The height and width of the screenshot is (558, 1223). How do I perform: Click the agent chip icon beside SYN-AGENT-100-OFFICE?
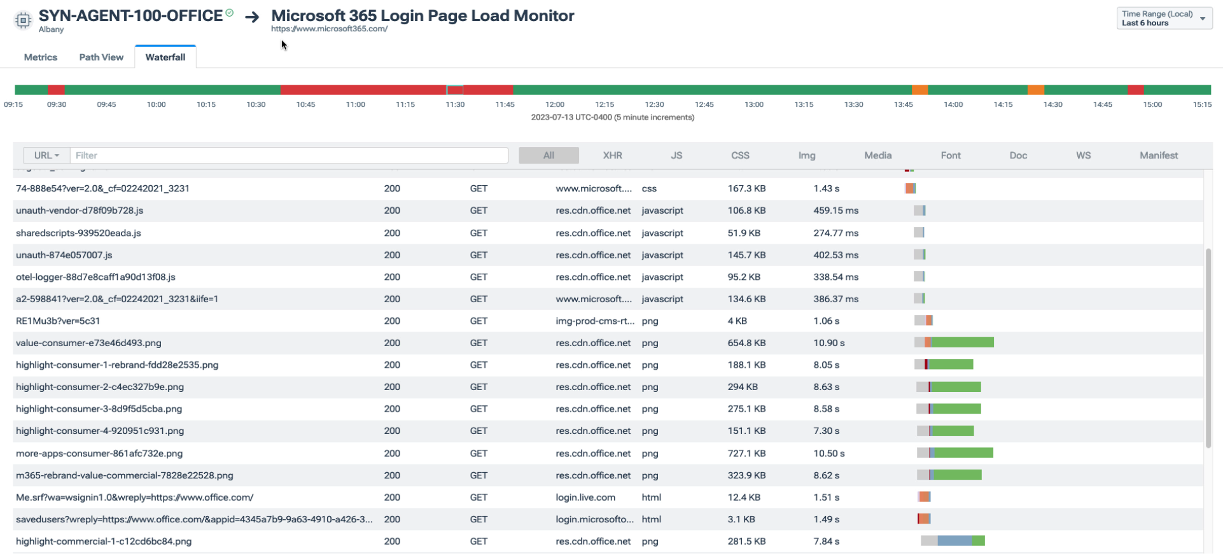[23, 20]
